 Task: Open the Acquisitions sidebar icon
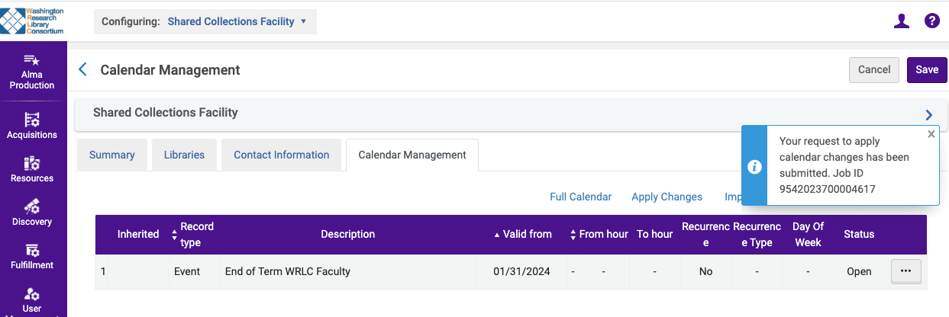point(32,120)
